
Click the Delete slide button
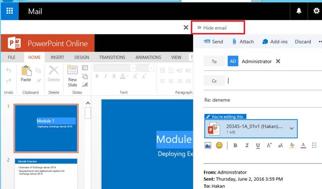coord(54,74)
